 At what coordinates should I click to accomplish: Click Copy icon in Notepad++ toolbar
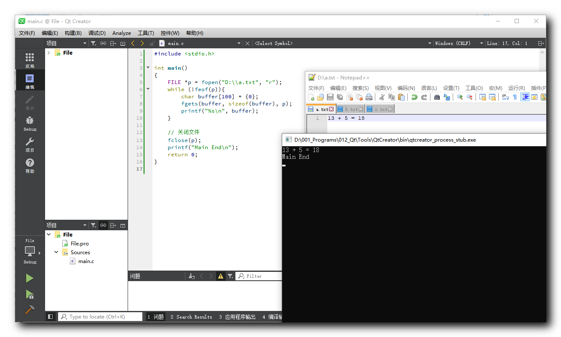click(392, 97)
